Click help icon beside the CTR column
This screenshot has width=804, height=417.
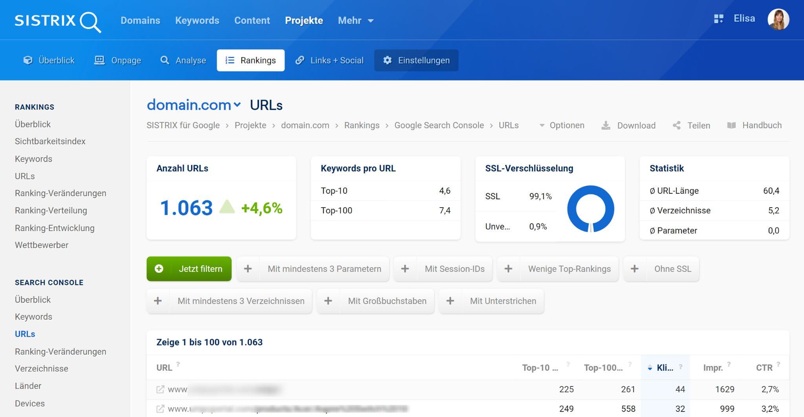(778, 364)
